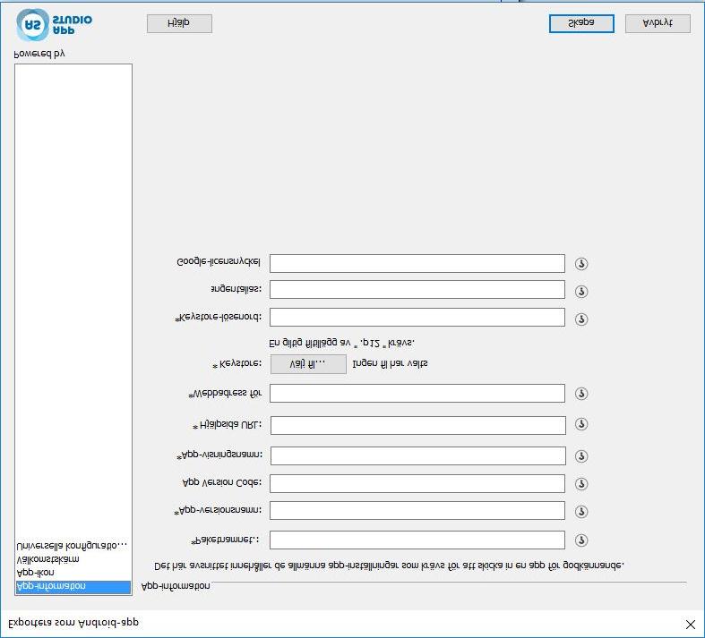The image size is (705, 638).
Task: Focus the ingentalias input field
Action: point(417,290)
